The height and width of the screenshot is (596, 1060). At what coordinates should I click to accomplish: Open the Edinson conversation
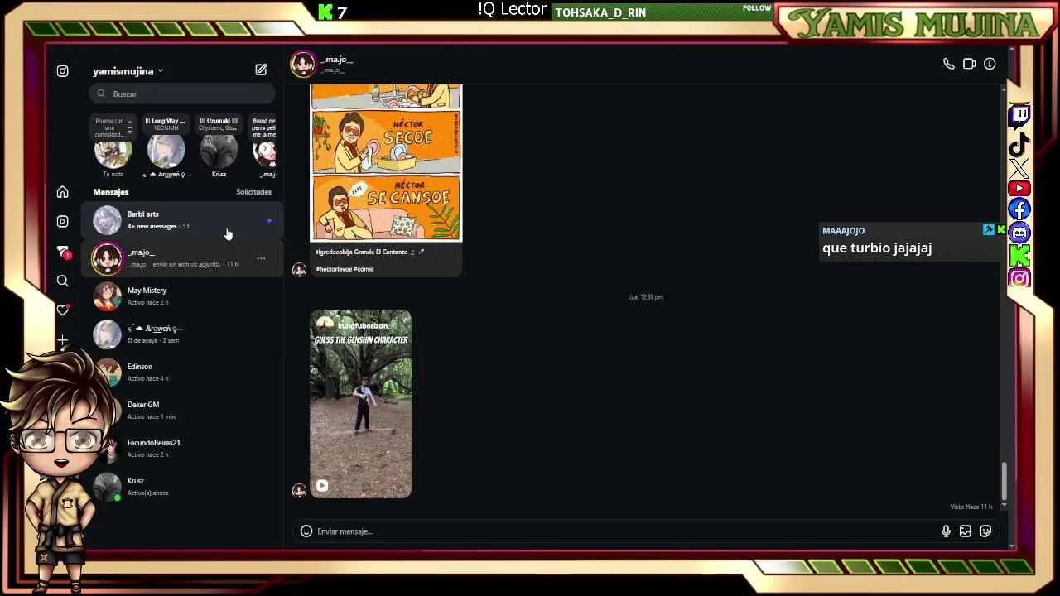182,372
